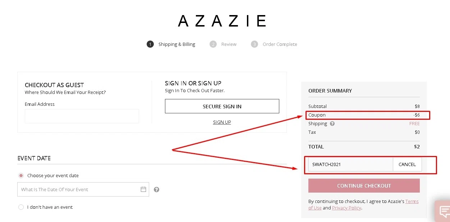The width and height of the screenshot is (450, 222).
Task: Click the Shipping info question mark icon
Action: pos(332,123)
